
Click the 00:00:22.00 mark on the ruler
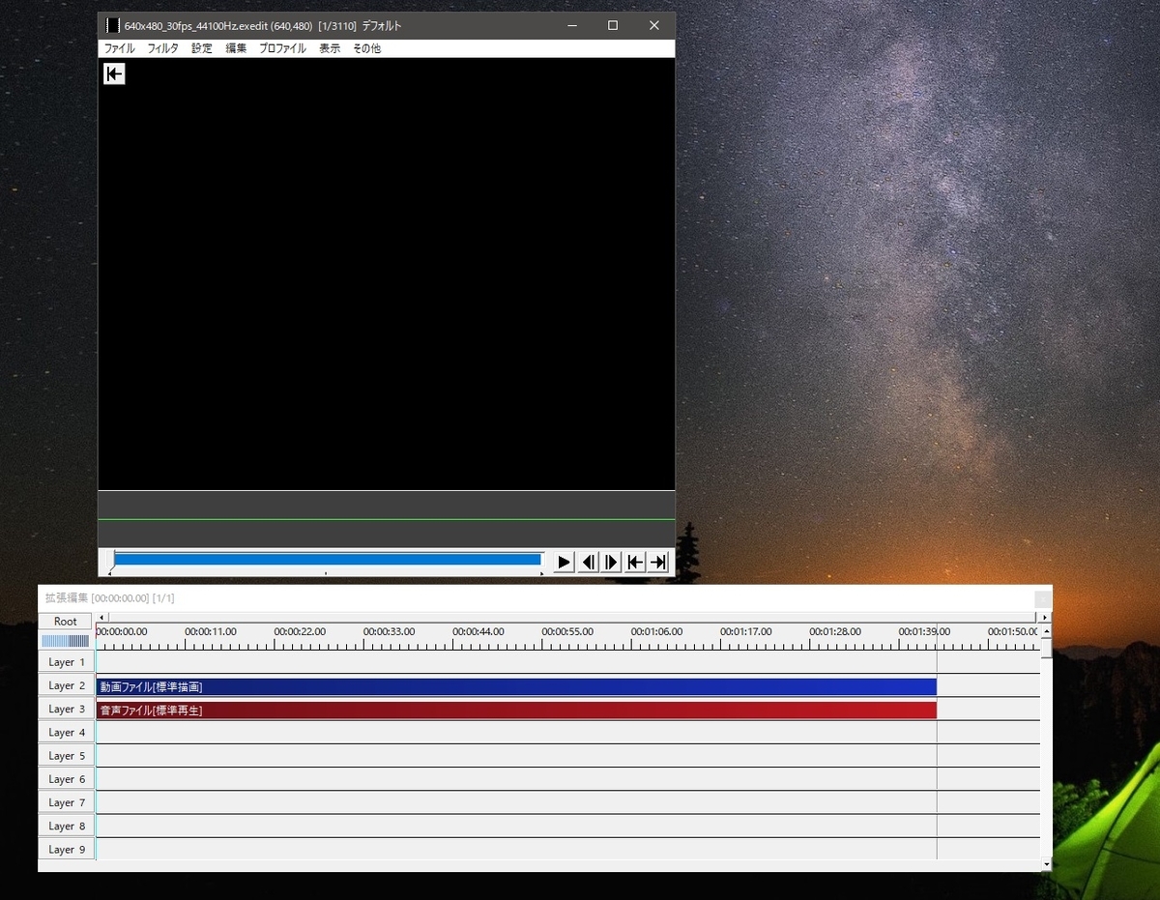(300, 631)
